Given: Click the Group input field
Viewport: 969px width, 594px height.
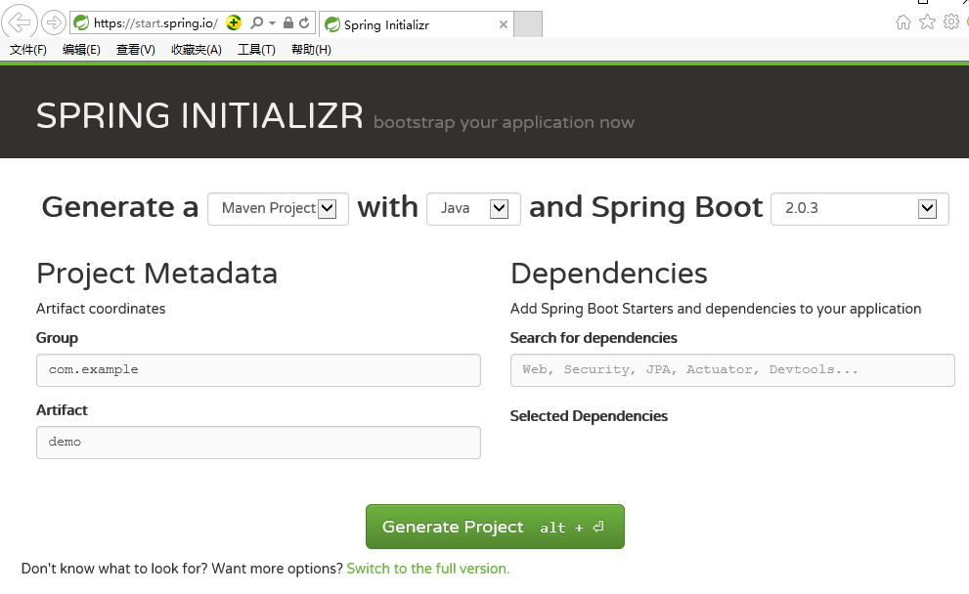Looking at the screenshot, I should tap(258, 370).
